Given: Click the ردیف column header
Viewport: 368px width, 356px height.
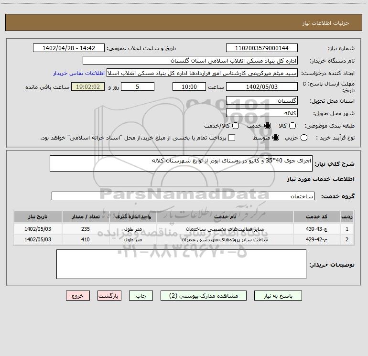Looking at the screenshot, I should point(347,216).
